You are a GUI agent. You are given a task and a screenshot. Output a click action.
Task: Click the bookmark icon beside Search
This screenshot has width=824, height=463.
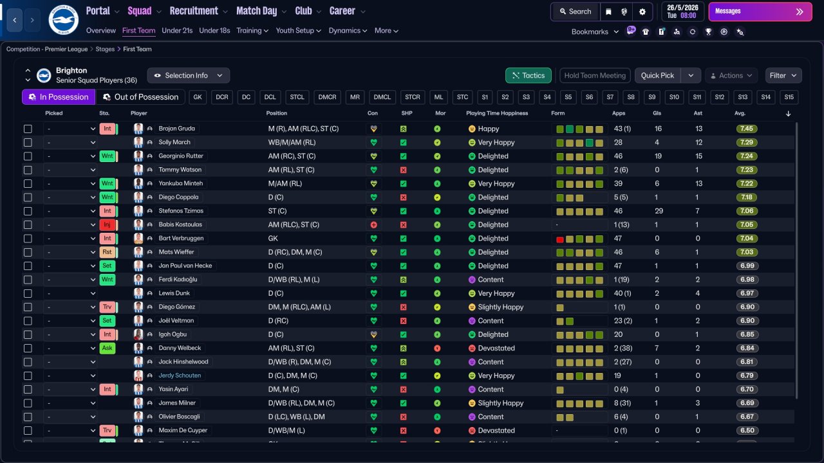click(608, 12)
